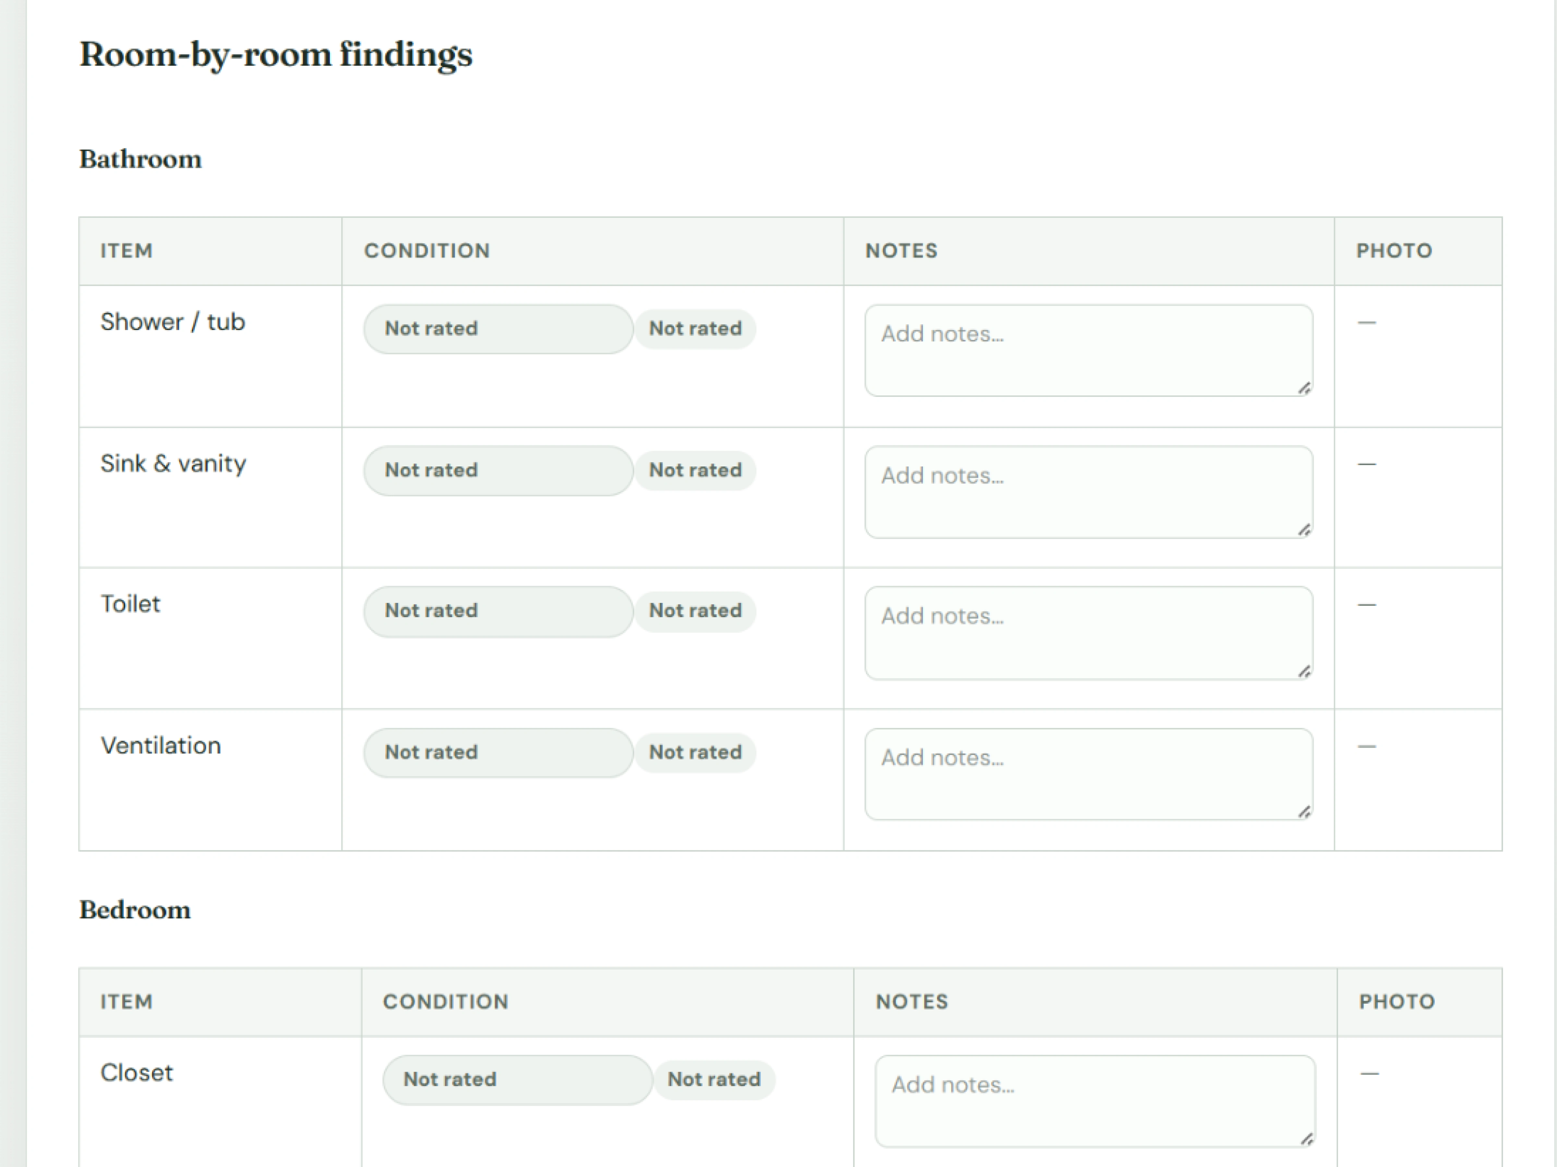Click the photo placeholder dash for Ventilation
The width and height of the screenshot is (1557, 1167).
1367,746
